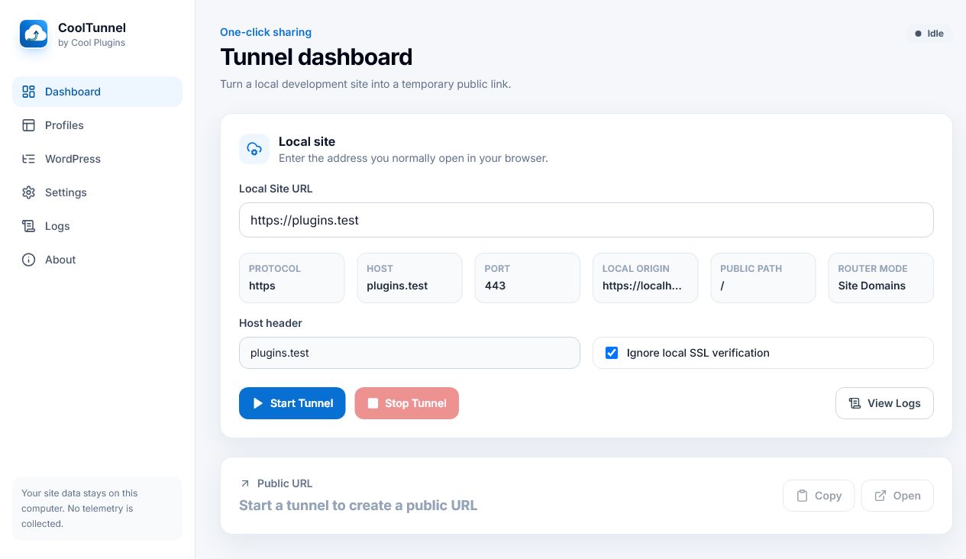Focus the Local Site URL field
Viewport: 966px width, 559px height.
coord(586,220)
